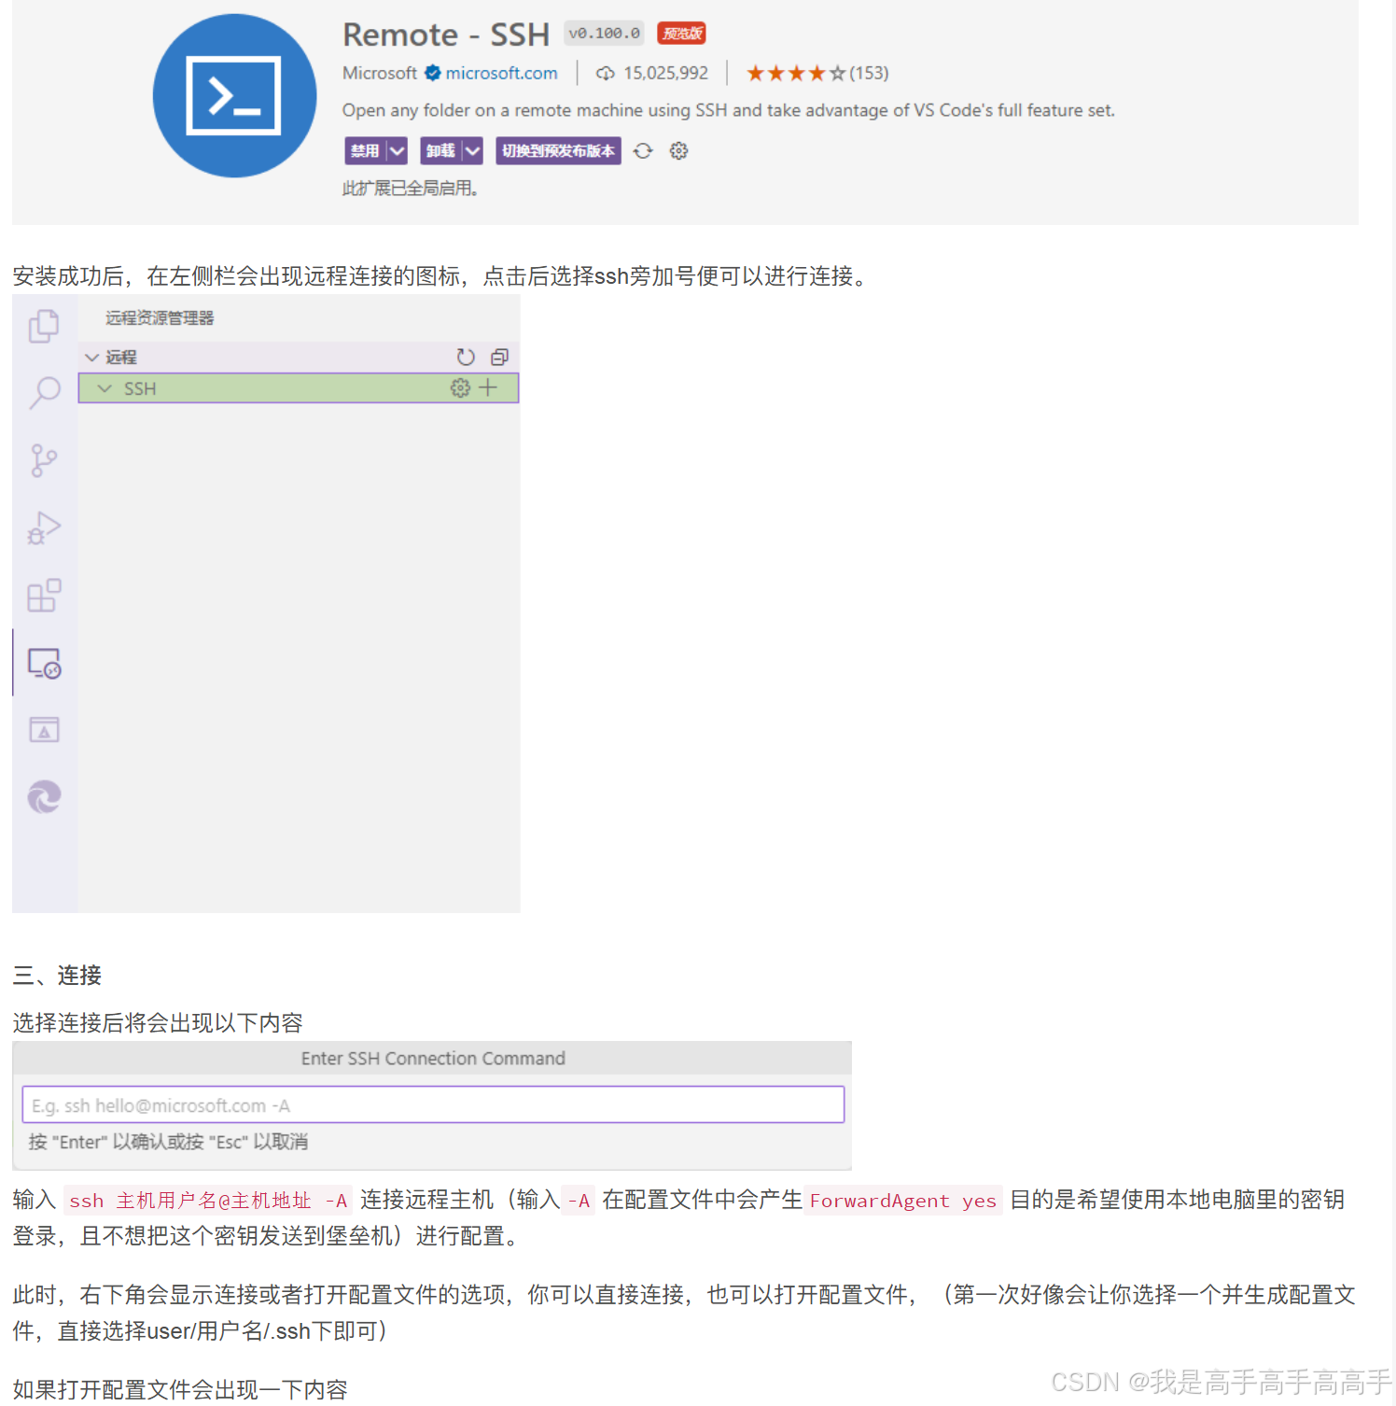
Task: Click the extension sync icon
Action: pos(643,150)
